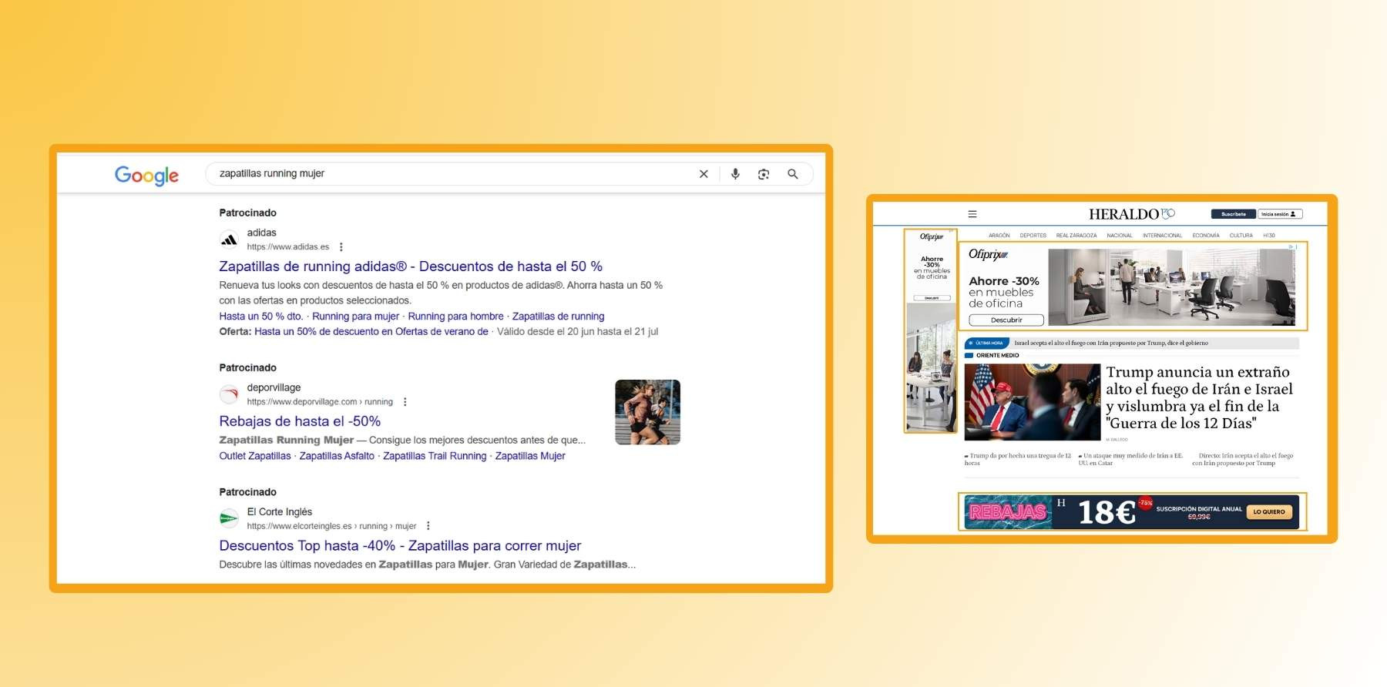1387x687 pixels.
Task: Open three-dot options for the adidas ad
Action: [341, 247]
